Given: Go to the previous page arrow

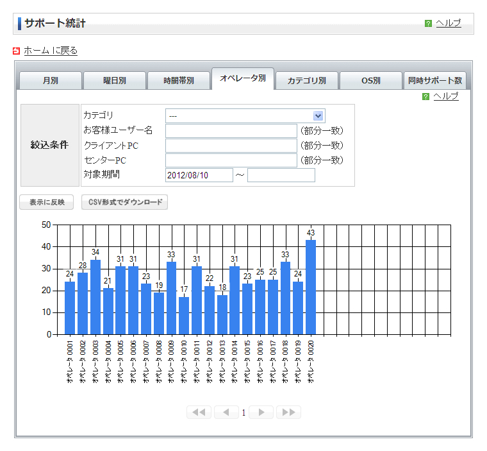Looking at the screenshot, I should tap(226, 412).
